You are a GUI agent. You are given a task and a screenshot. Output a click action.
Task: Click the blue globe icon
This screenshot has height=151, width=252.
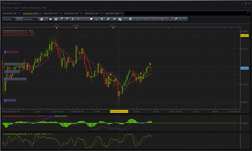102,19
